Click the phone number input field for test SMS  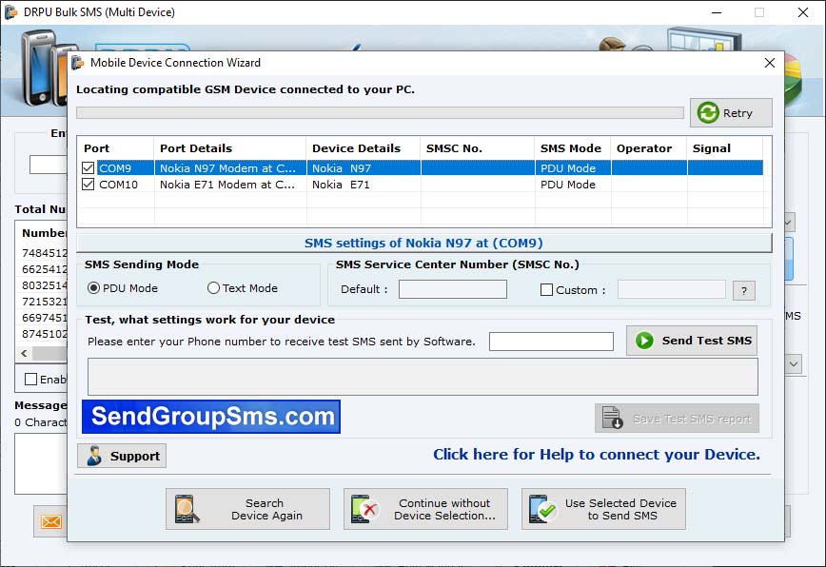point(549,341)
